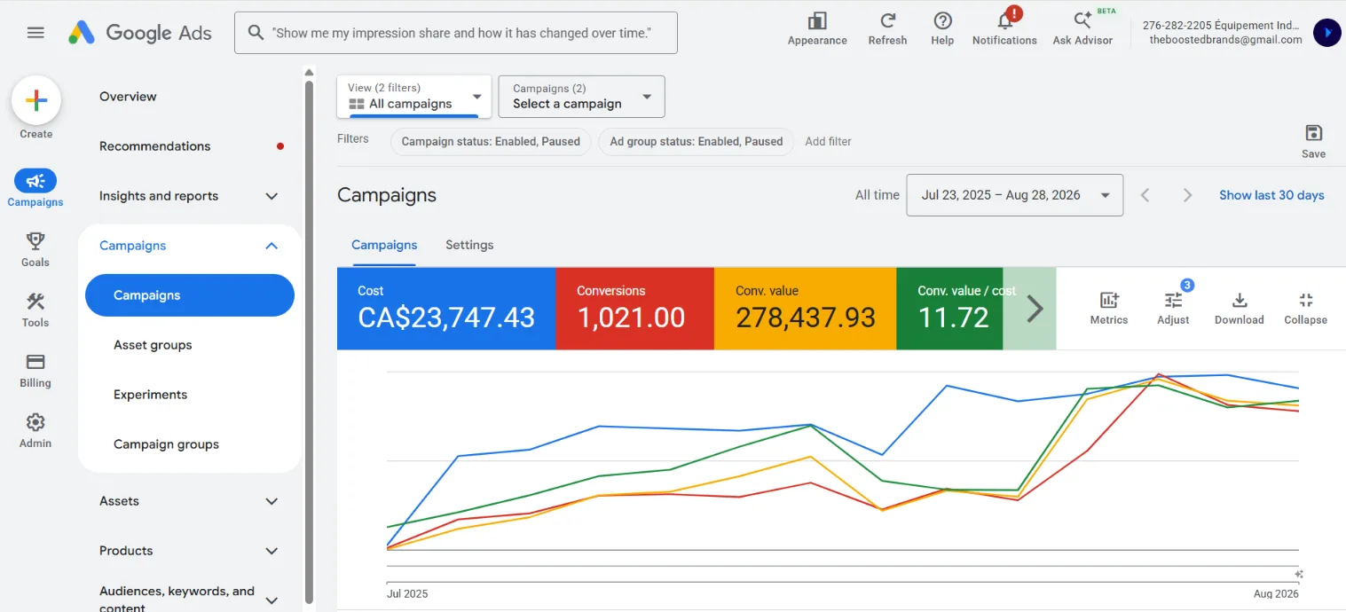1346x612 pixels.
Task: Go to previous date range arrow
Action: click(x=1145, y=195)
